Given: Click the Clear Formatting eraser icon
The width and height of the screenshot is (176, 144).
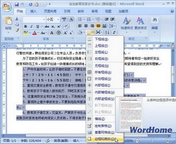Looking at the screenshot, I should 66,26.
